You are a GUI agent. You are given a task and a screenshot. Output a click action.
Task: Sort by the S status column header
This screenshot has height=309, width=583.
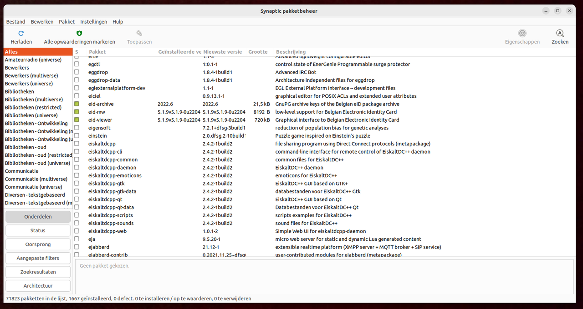click(77, 52)
